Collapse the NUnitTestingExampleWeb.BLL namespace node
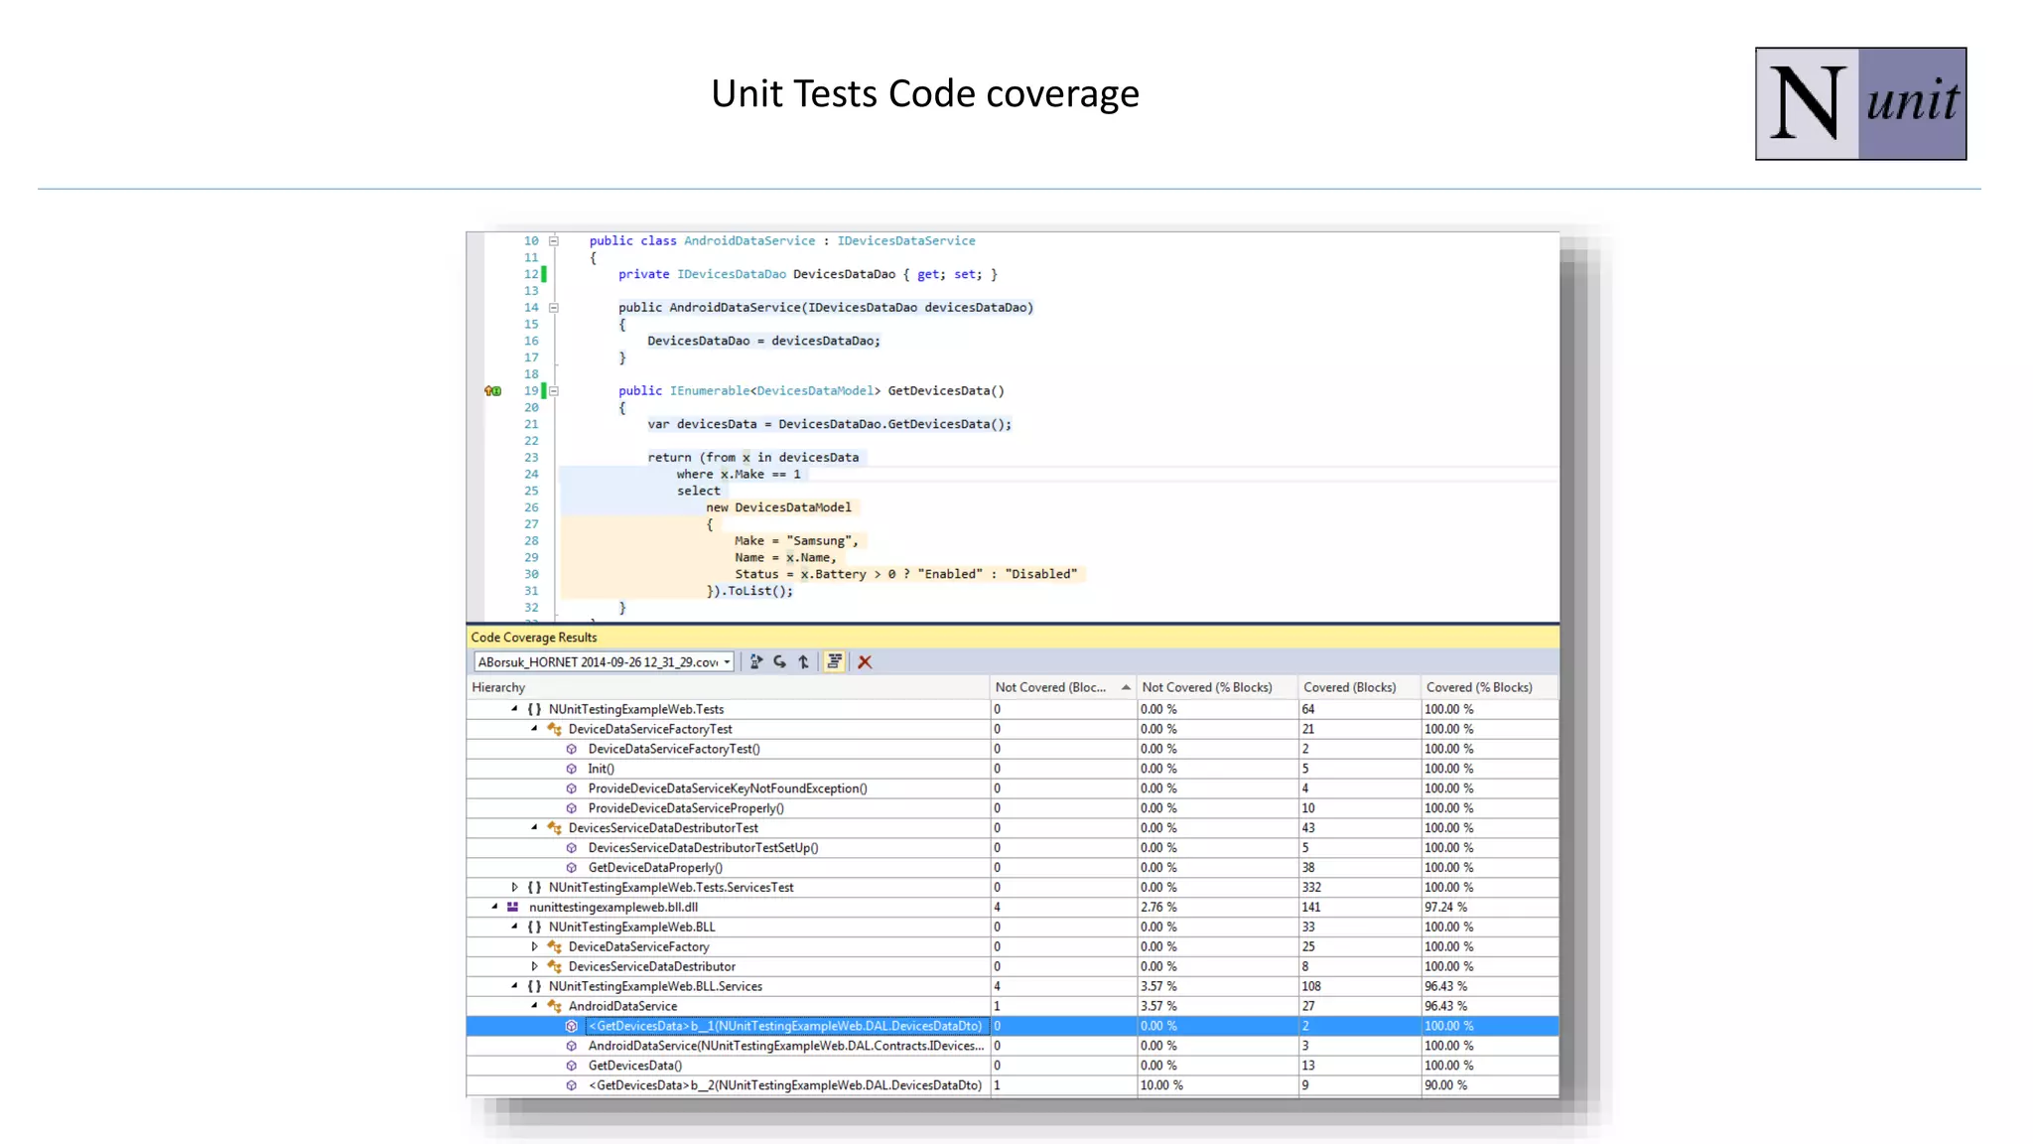Viewport: 2033px width, 1144px height. [x=514, y=927]
